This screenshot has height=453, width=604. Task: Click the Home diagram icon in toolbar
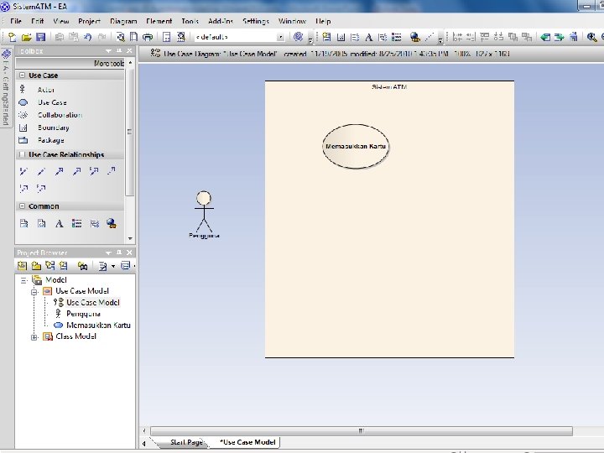(574, 37)
